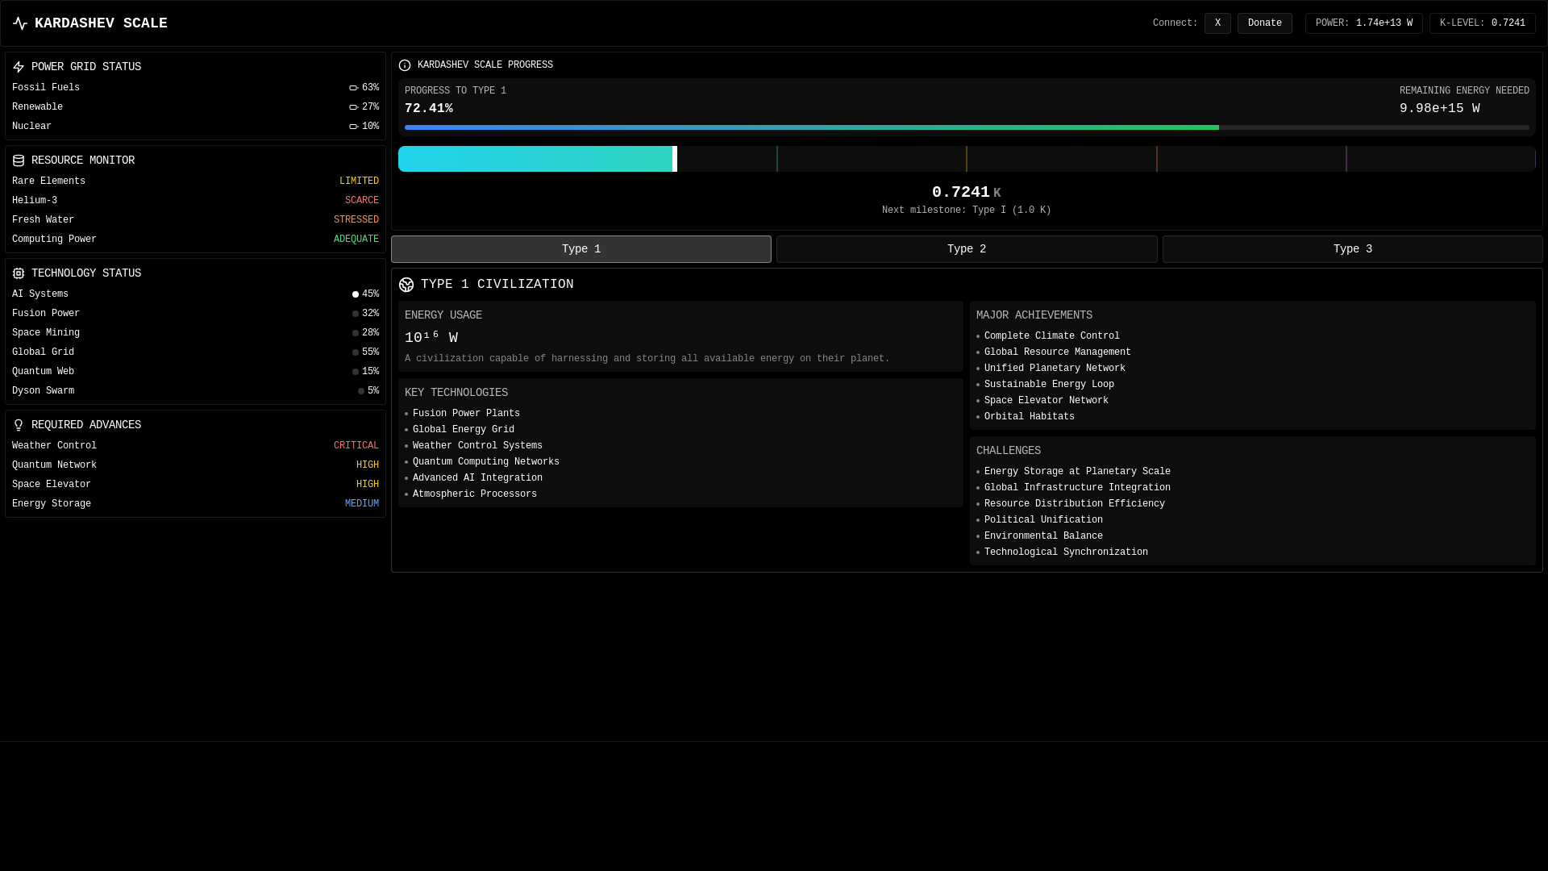Click 'Fusion Power Plants' in Key Technologies
Viewport: 1548px width, 871px height.
coord(466,414)
